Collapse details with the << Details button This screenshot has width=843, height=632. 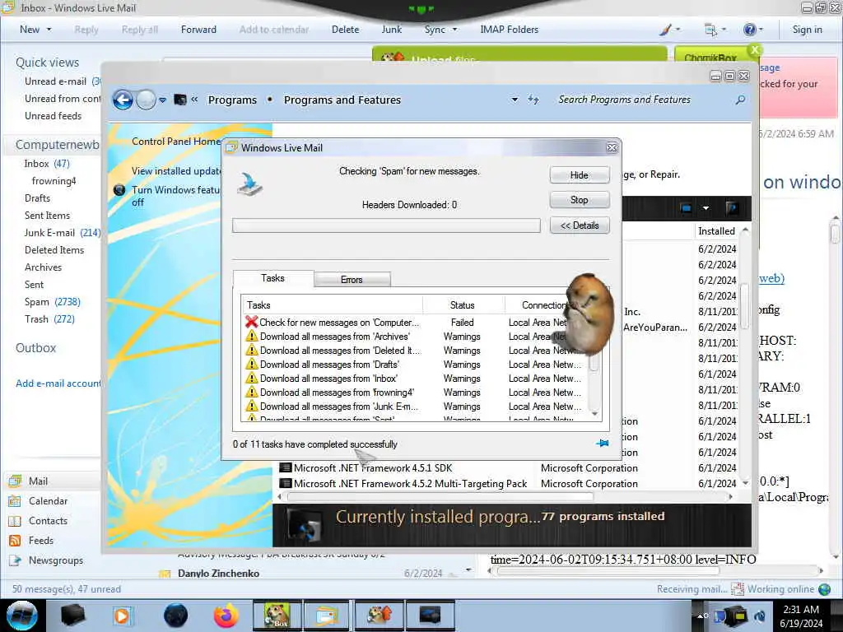(579, 225)
